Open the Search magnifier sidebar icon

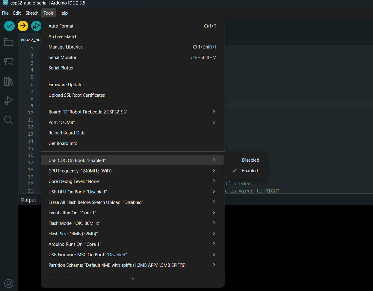[9, 120]
